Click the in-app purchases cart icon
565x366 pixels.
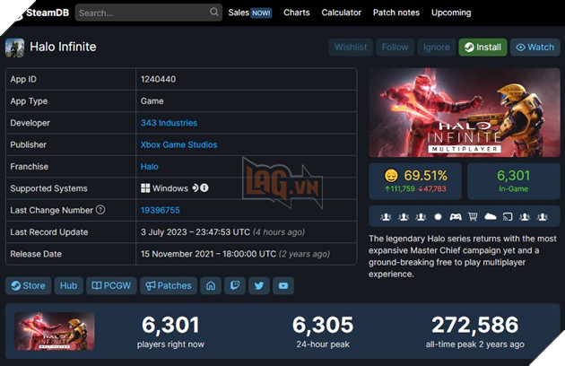473,217
